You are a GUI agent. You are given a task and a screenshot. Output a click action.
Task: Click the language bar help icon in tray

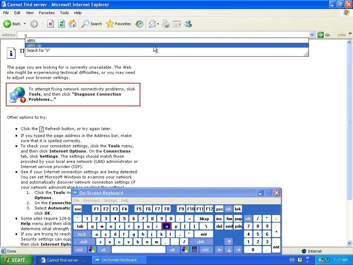pos(300,260)
